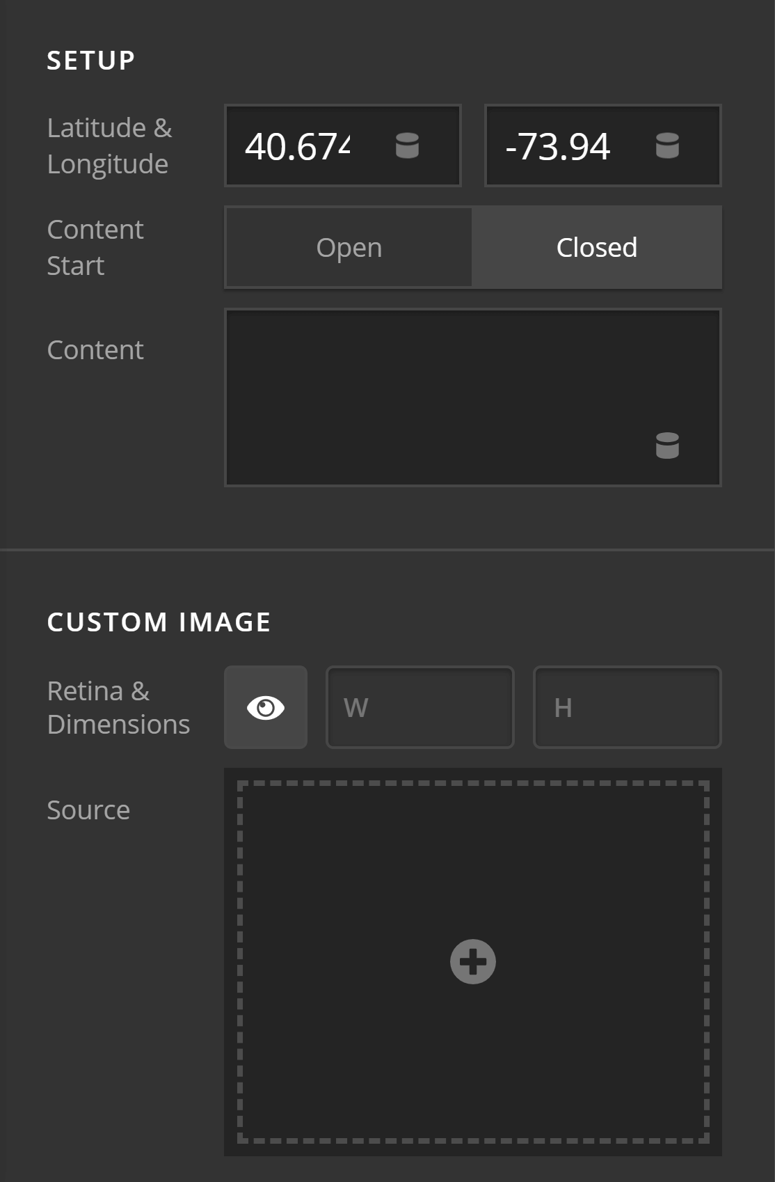
Task: Click the CUSTOM IMAGE section heading
Action: (159, 622)
